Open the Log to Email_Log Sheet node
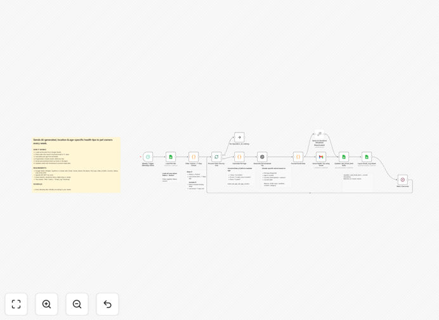 click(x=367, y=157)
